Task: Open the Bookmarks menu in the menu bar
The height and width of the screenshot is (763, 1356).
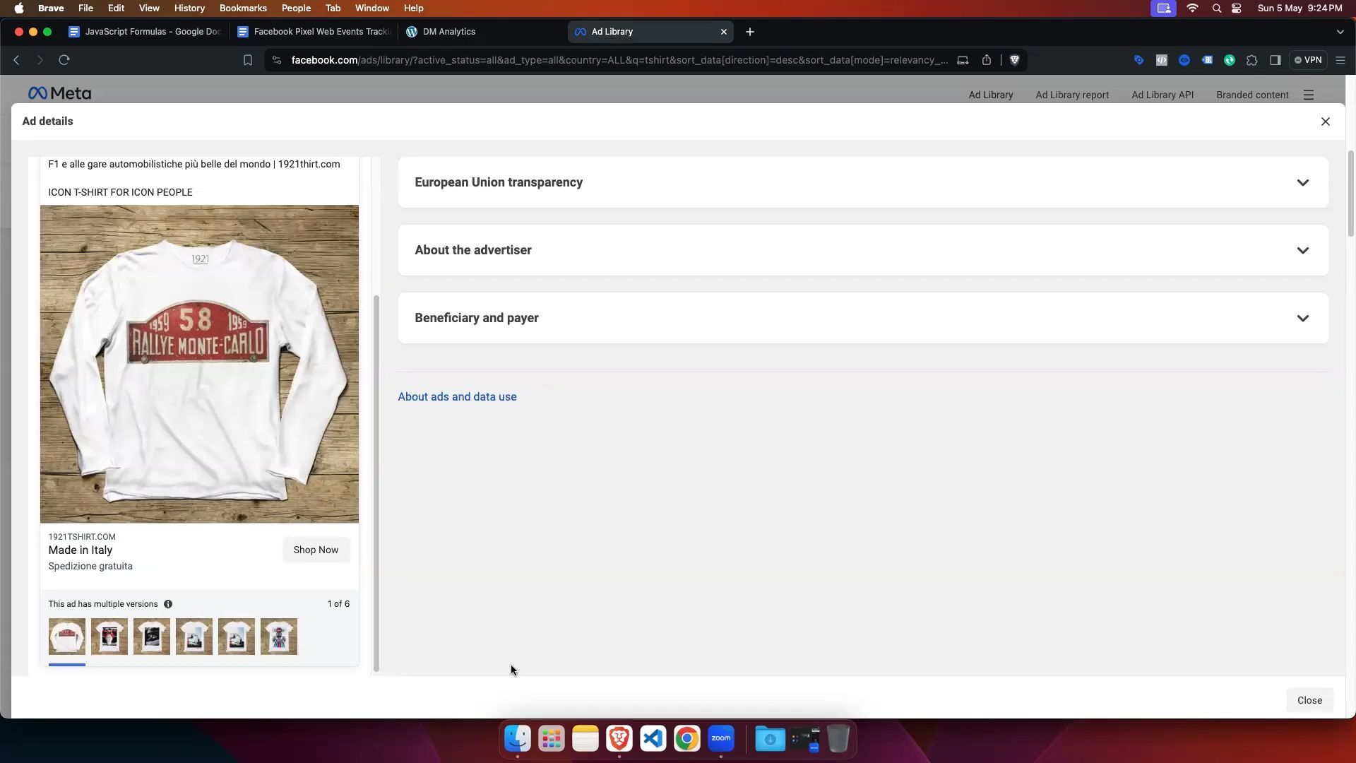Action: [242, 8]
